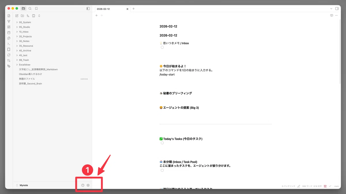
Task: Expand the 45_test folder
Action: point(17,55)
